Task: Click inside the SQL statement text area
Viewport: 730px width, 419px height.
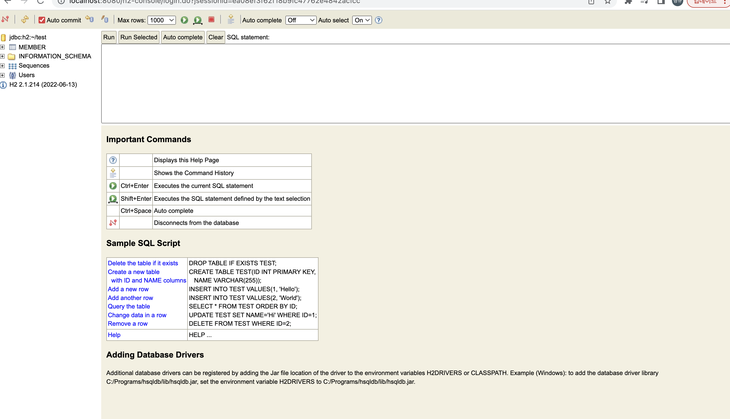Action: point(415,84)
